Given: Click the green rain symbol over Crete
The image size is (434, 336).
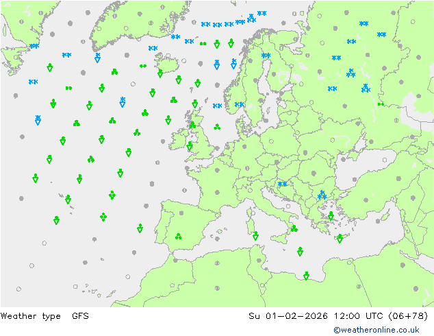Looking at the screenshot, I should pyautogui.click(x=340, y=239).
